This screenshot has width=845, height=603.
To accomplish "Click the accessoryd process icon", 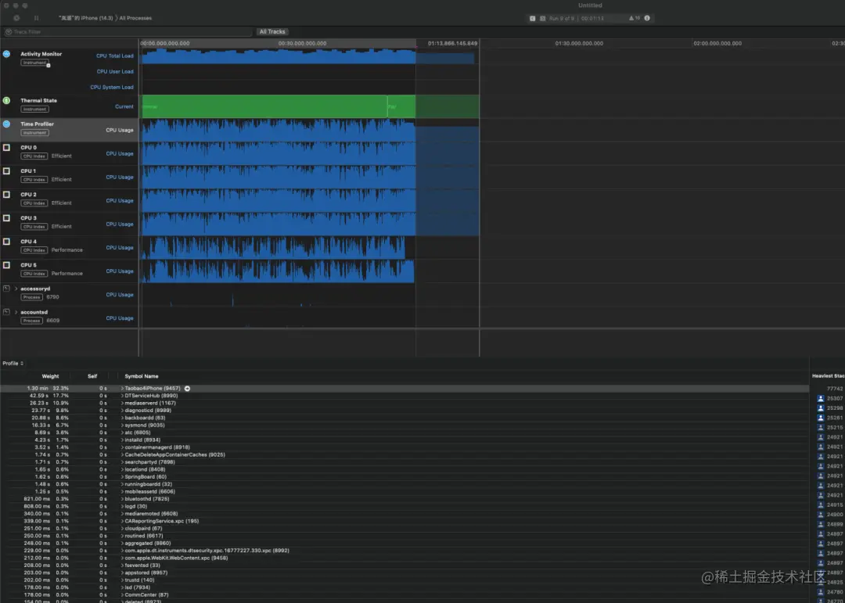I will pyautogui.click(x=6, y=289).
